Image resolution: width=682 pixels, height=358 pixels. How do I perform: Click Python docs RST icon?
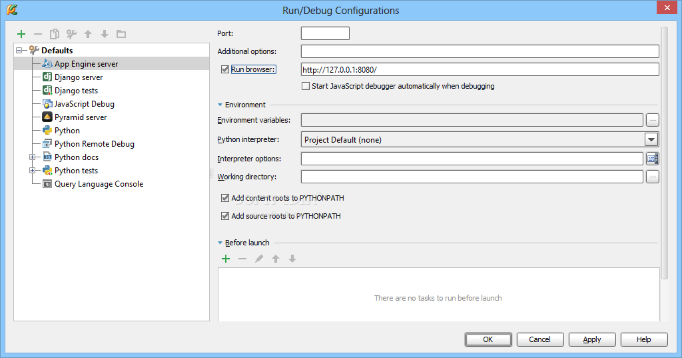47,157
